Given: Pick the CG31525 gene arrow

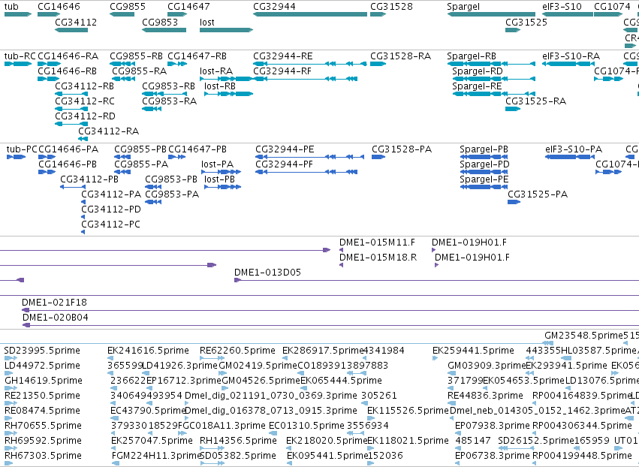Looking at the screenshot, I should [513, 30].
